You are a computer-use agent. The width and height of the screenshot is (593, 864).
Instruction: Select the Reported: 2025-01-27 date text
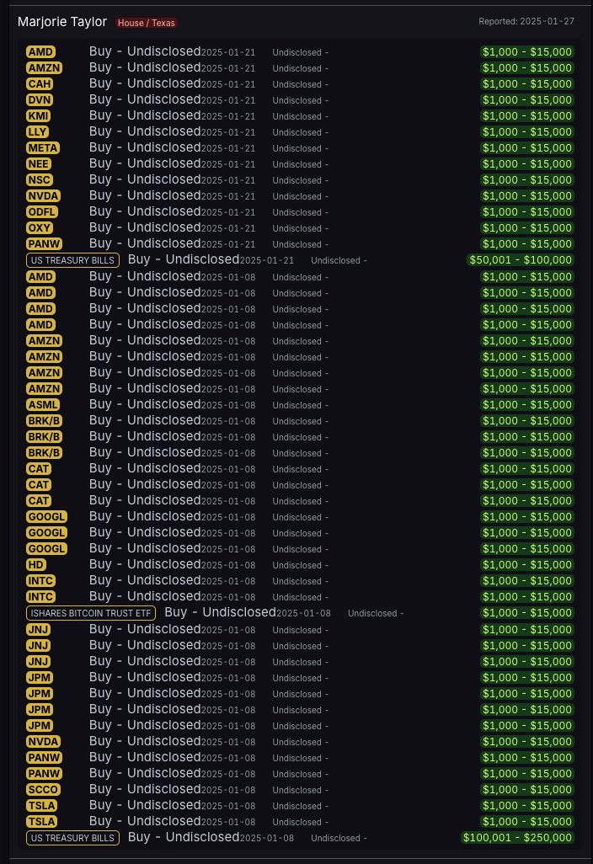[x=526, y=22]
